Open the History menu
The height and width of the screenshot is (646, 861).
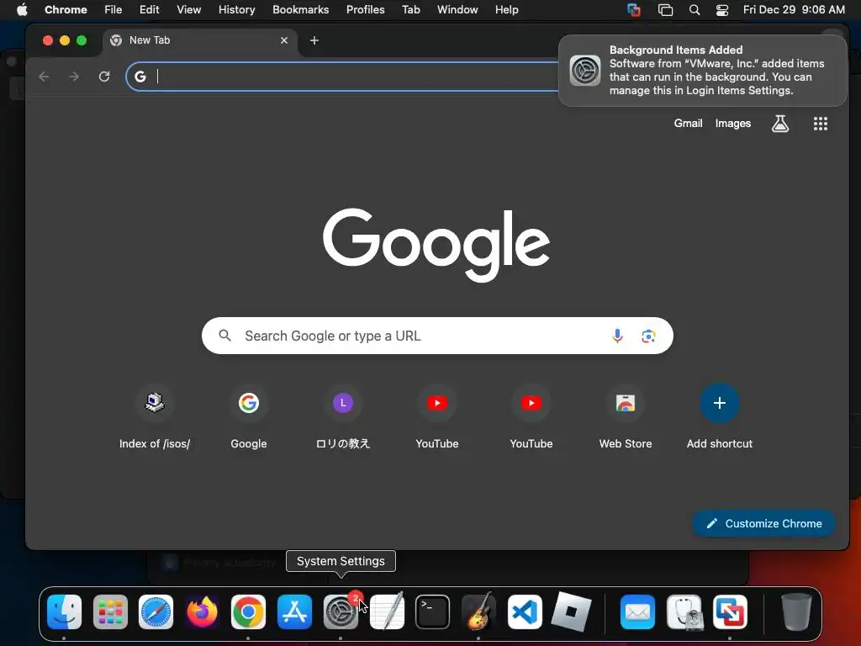coord(236,10)
